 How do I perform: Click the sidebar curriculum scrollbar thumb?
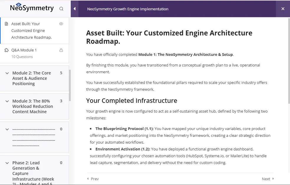point(70,85)
